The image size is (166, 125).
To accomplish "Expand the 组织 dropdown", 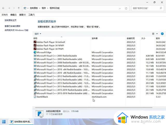I will click(38, 34).
